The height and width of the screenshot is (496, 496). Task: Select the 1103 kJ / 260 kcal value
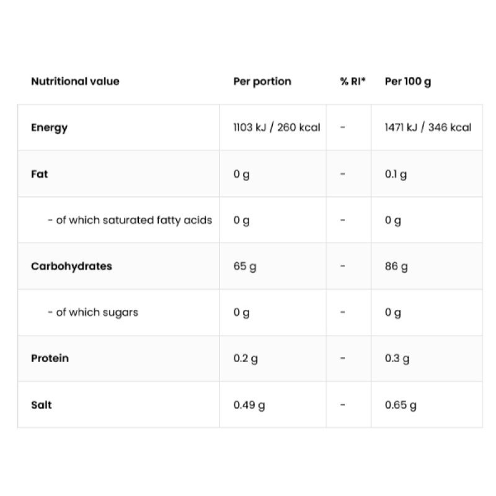[x=277, y=128]
